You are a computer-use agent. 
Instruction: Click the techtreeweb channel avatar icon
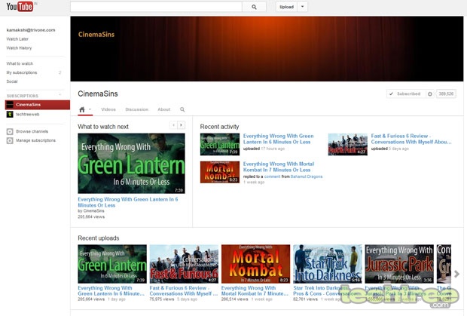(10, 114)
